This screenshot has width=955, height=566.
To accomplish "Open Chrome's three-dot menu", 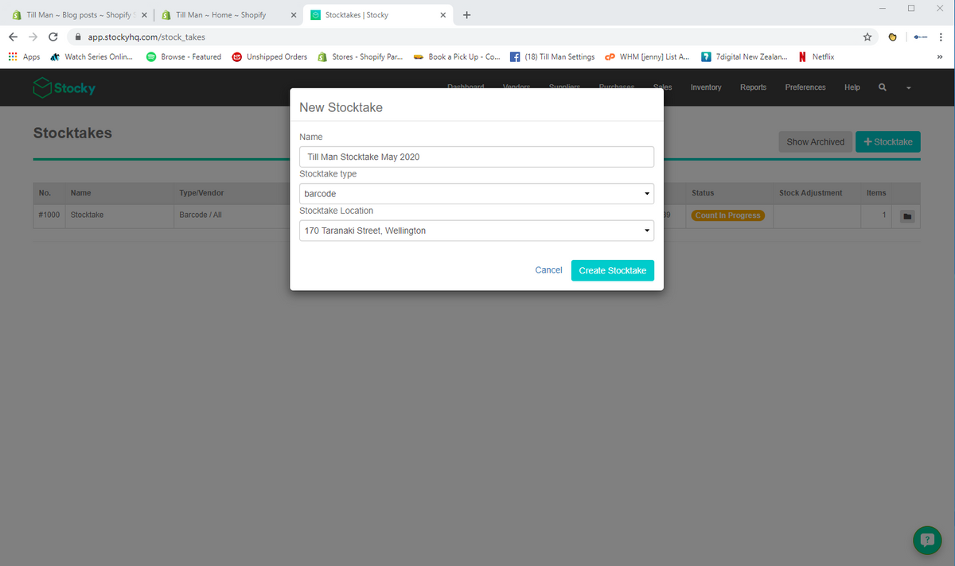I will pyautogui.click(x=940, y=36).
